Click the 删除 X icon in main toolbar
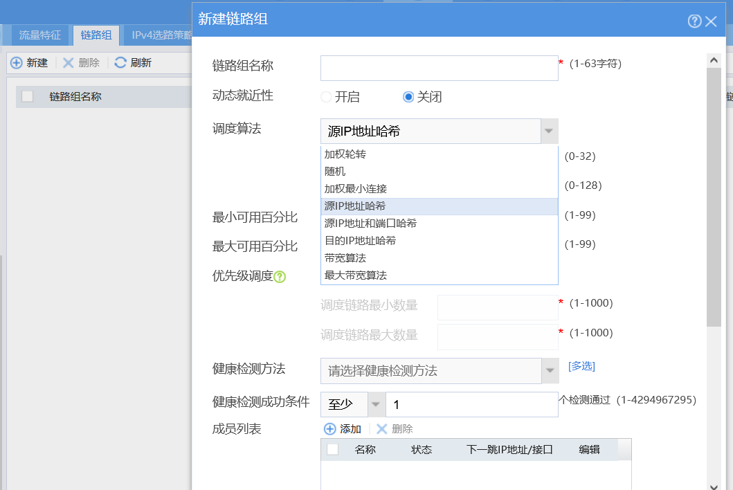Screen dimensions: 733x490 pyautogui.click(x=68, y=63)
